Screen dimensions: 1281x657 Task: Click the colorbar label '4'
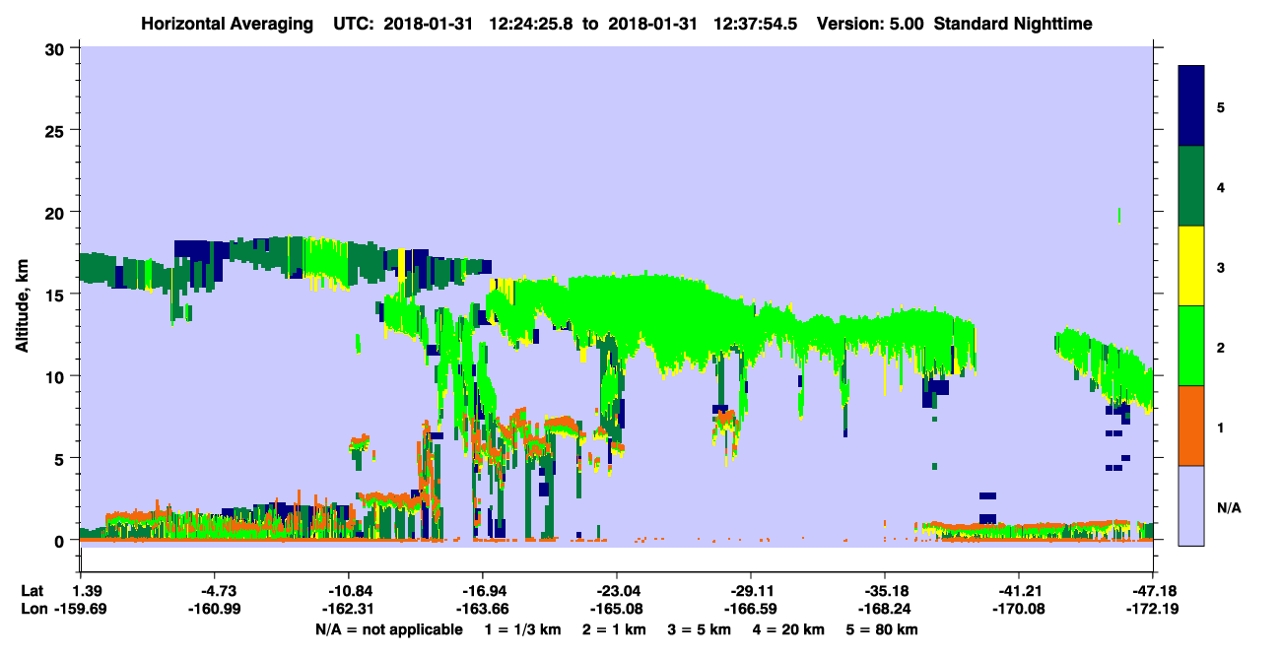point(1221,187)
